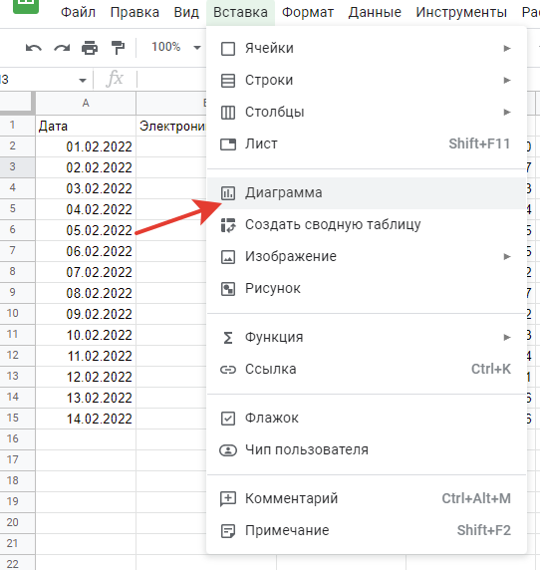
Task: Click the Рисунок drawing icon
Action: [x=228, y=289]
